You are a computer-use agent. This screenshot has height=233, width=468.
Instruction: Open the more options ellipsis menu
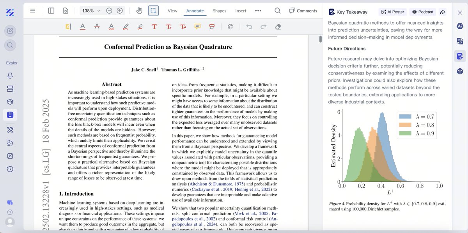[x=258, y=11]
